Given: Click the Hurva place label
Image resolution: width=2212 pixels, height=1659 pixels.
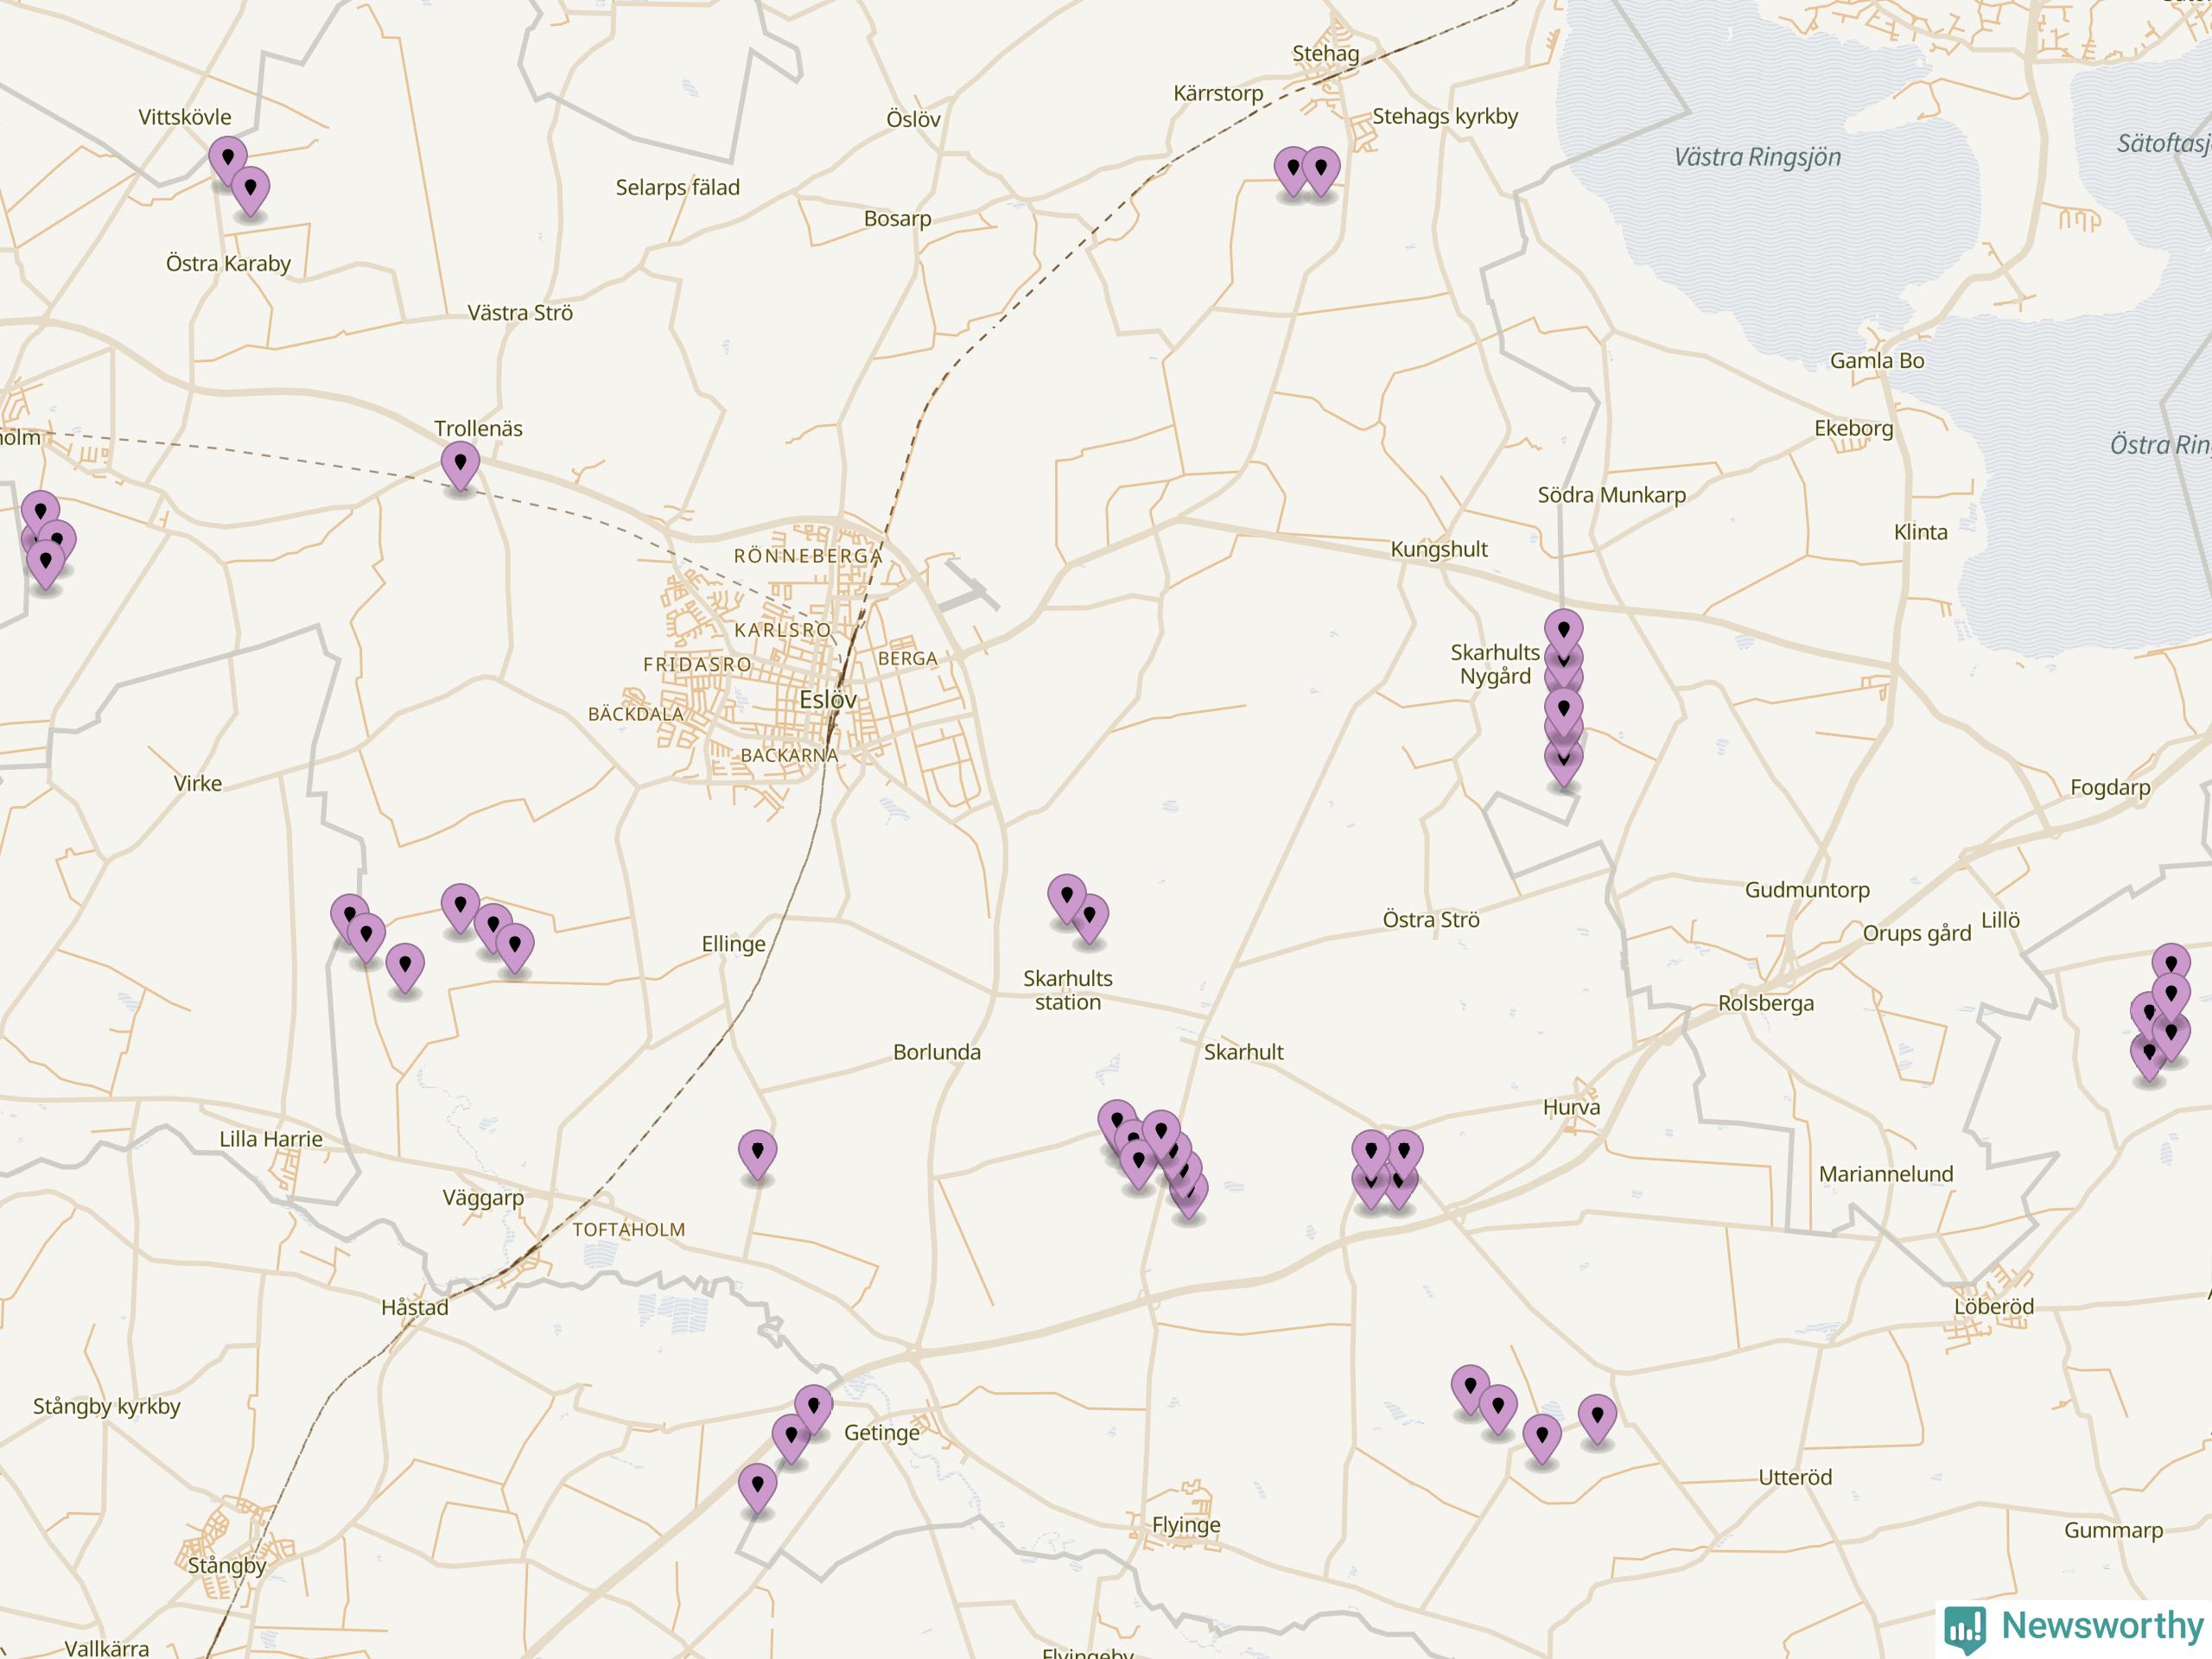Looking at the screenshot, I should point(1571,1107).
